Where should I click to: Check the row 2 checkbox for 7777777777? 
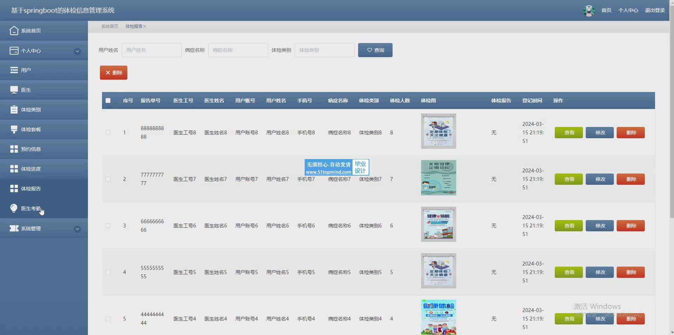pyautogui.click(x=108, y=179)
